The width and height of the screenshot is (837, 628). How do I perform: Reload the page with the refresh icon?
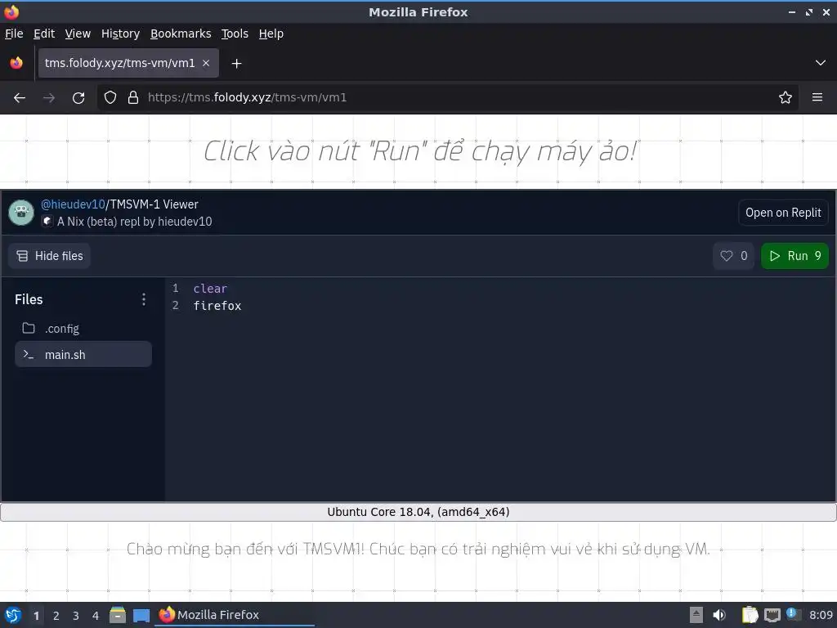(78, 98)
